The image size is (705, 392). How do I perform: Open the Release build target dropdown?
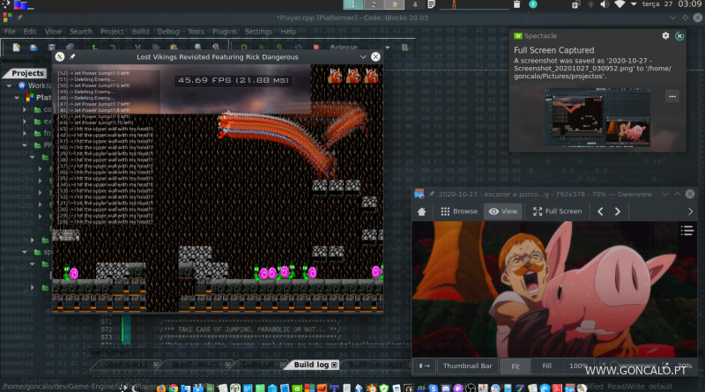coord(387,48)
